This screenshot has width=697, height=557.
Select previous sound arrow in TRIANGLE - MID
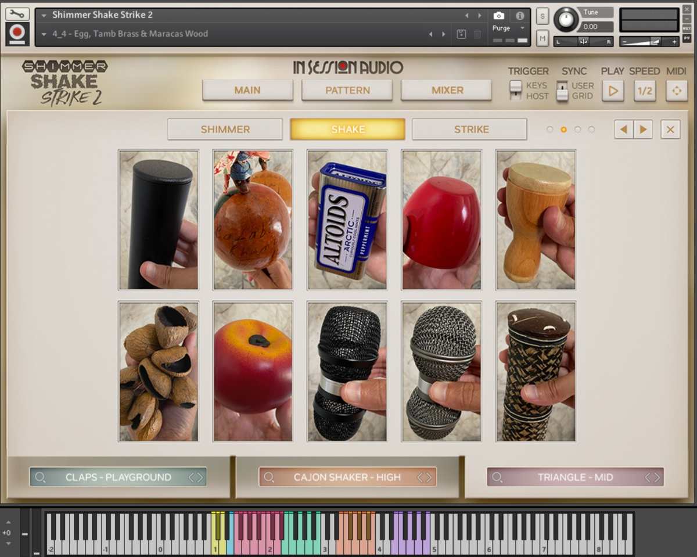tap(648, 477)
